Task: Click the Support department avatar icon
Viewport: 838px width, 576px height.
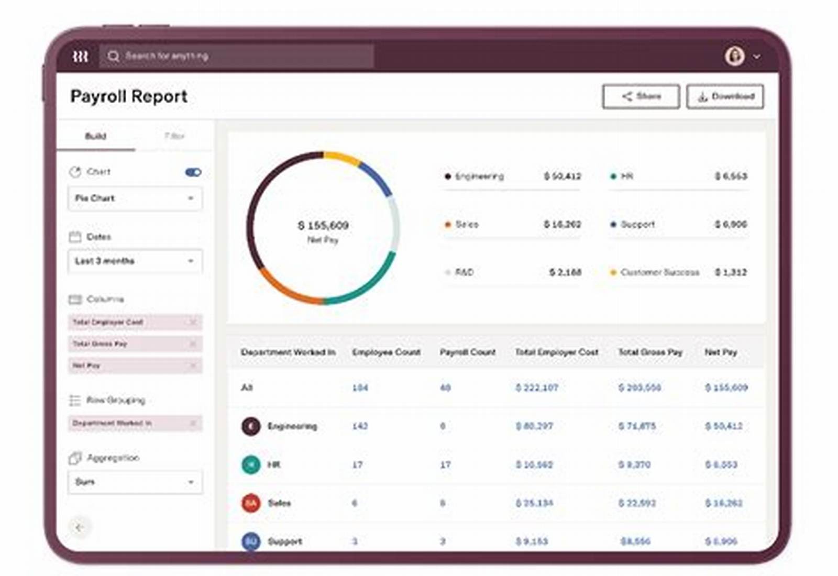Action: click(251, 541)
